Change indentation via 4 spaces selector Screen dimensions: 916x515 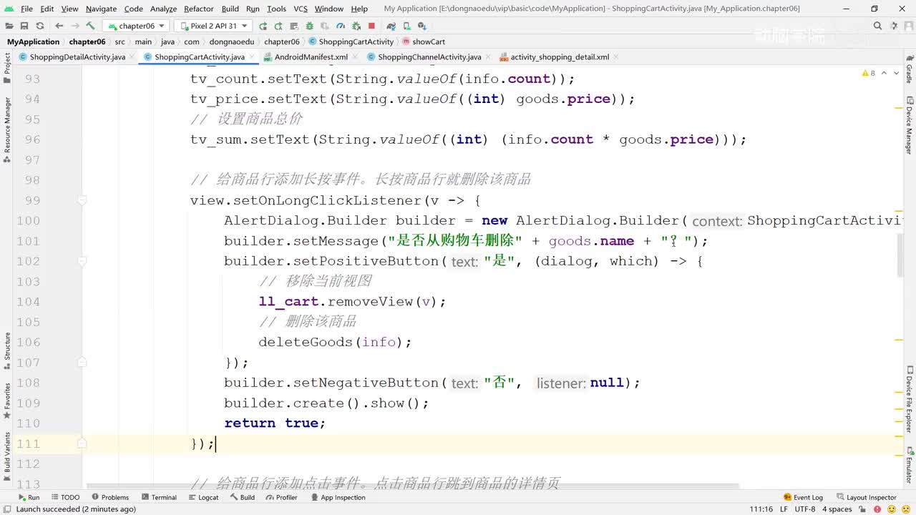(x=837, y=509)
